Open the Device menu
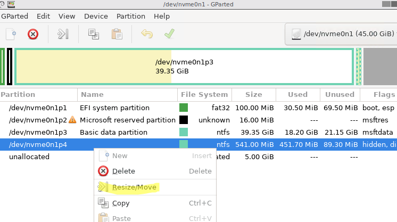The height and width of the screenshot is (222, 397). [96, 16]
